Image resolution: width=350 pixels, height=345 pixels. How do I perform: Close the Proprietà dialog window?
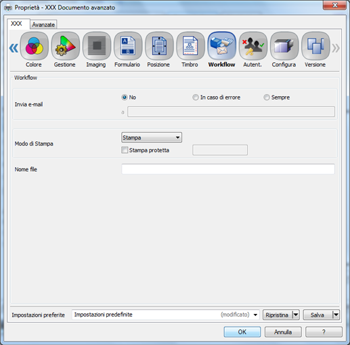(334, 5)
